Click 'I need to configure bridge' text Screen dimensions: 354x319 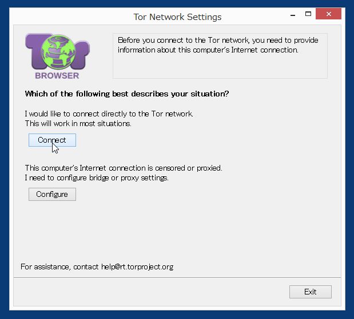97,178
